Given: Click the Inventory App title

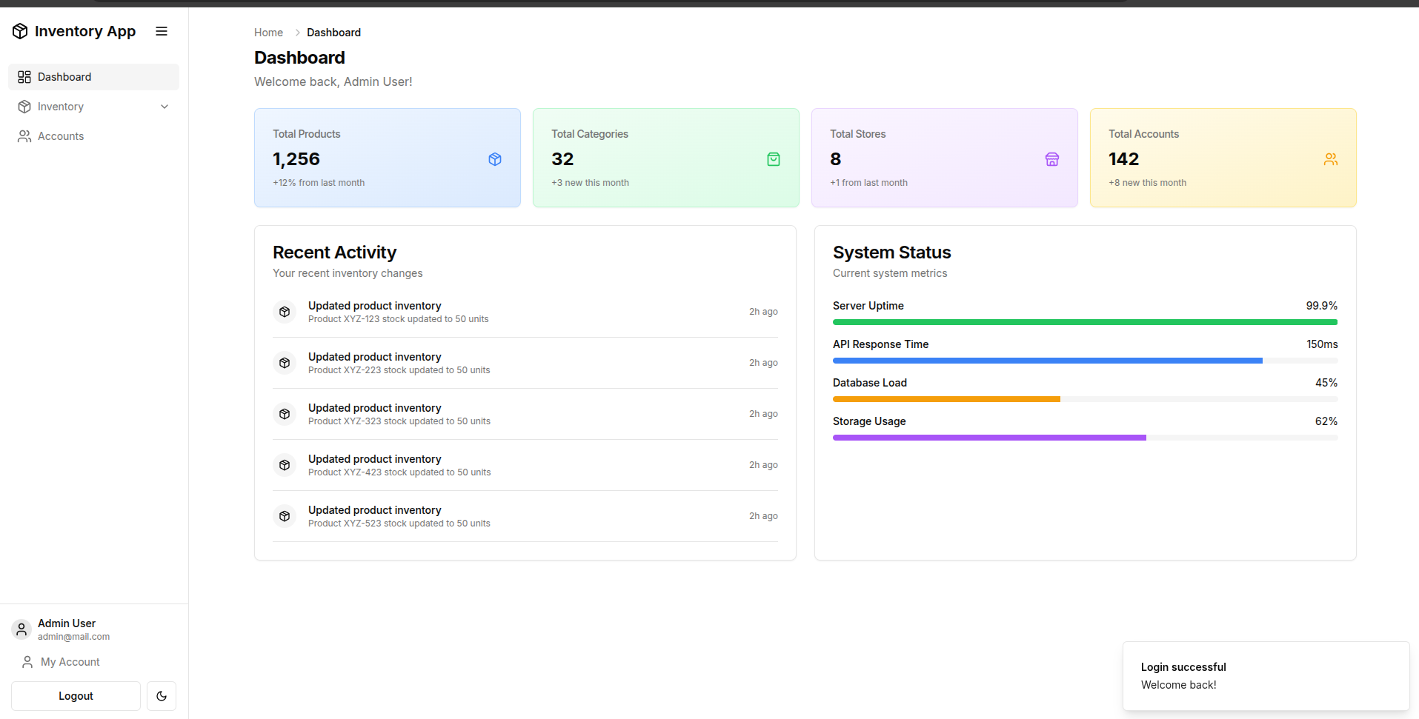Looking at the screenshot, I should tap(85, 31).
